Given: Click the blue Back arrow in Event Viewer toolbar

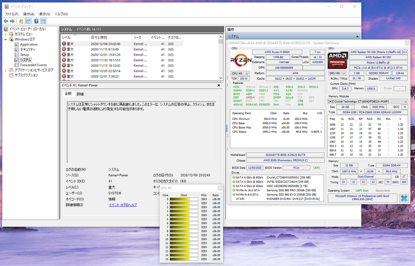Looking at the screenshot, I should (x=5, y=21).
